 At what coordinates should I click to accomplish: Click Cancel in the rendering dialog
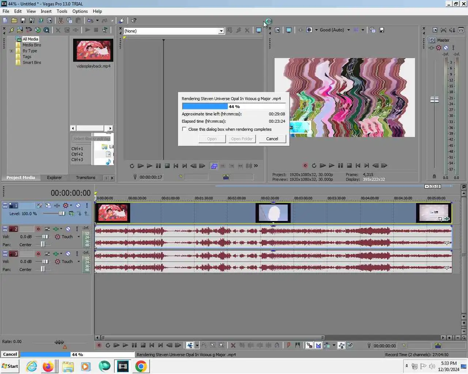pos(272,139)
